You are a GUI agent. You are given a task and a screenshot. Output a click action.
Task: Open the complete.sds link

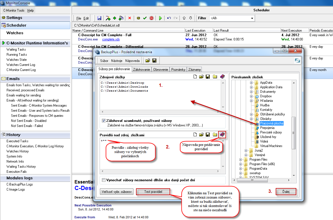coord(111,39)
